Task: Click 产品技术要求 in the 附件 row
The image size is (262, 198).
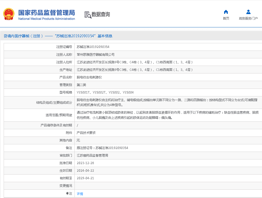Action: click(x=86, y=133)
